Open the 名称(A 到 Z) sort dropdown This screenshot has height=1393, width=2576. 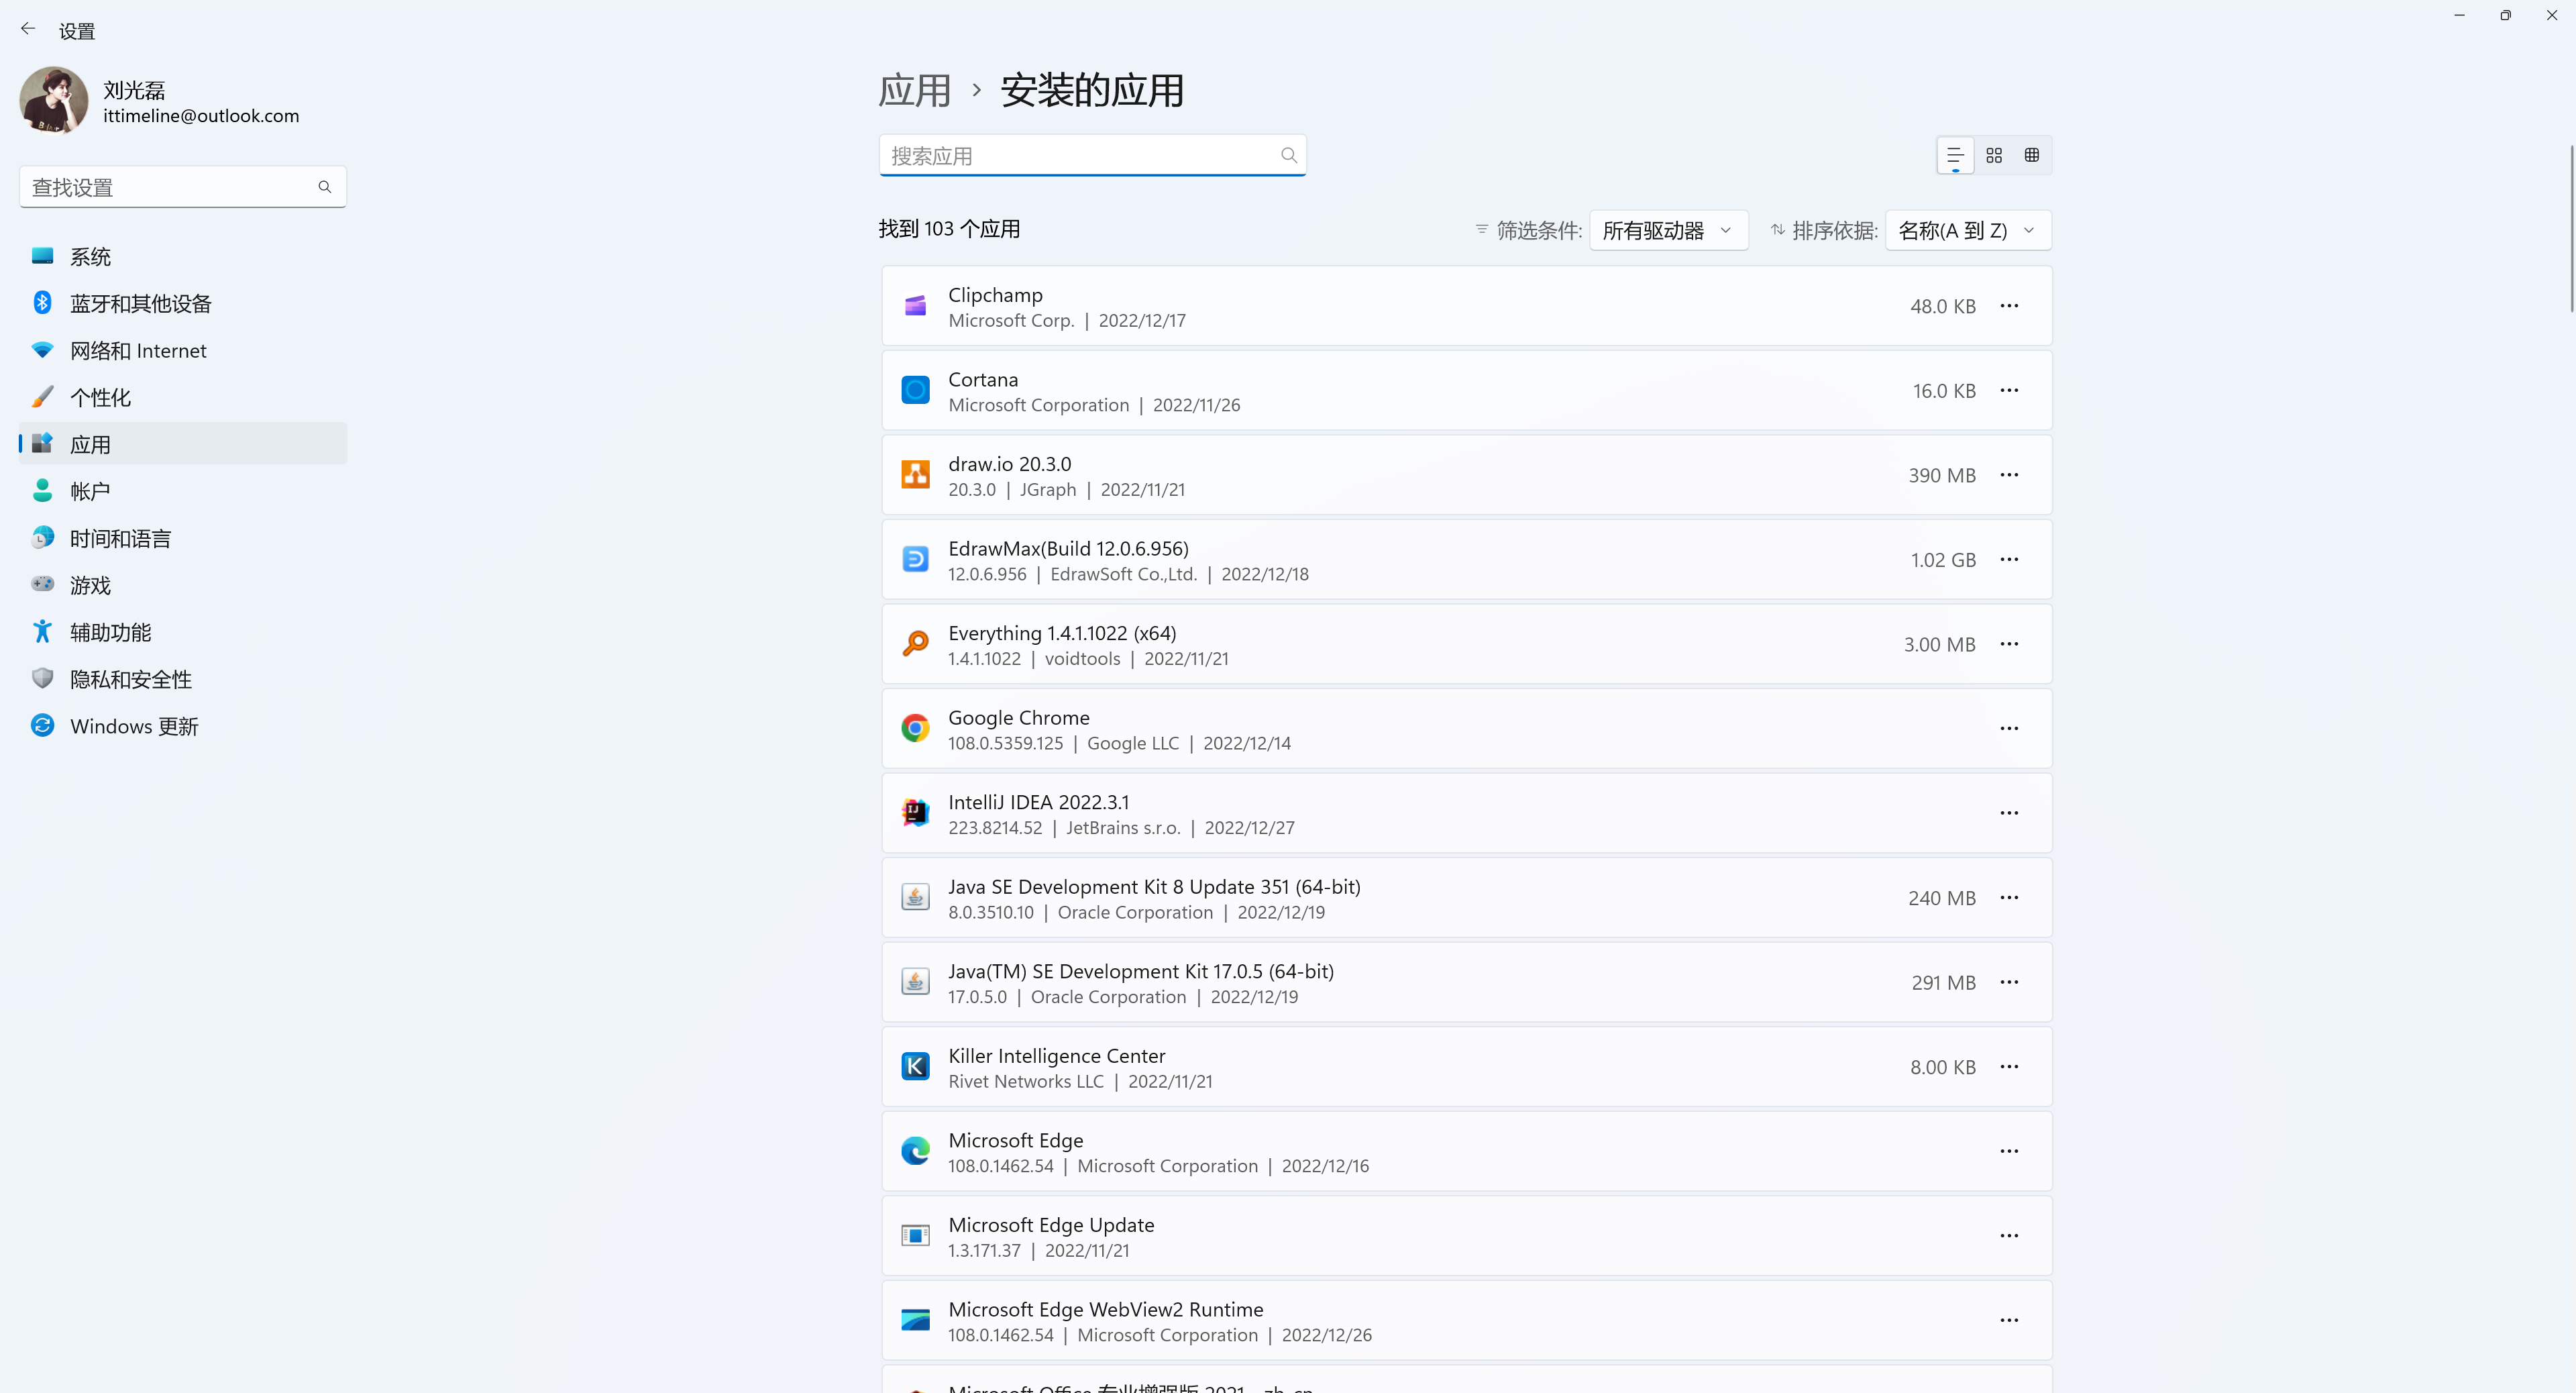point(1967,230)
